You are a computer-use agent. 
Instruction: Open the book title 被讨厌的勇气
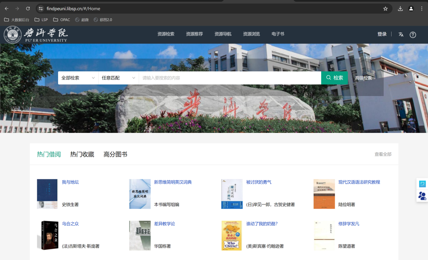(259, 182)
